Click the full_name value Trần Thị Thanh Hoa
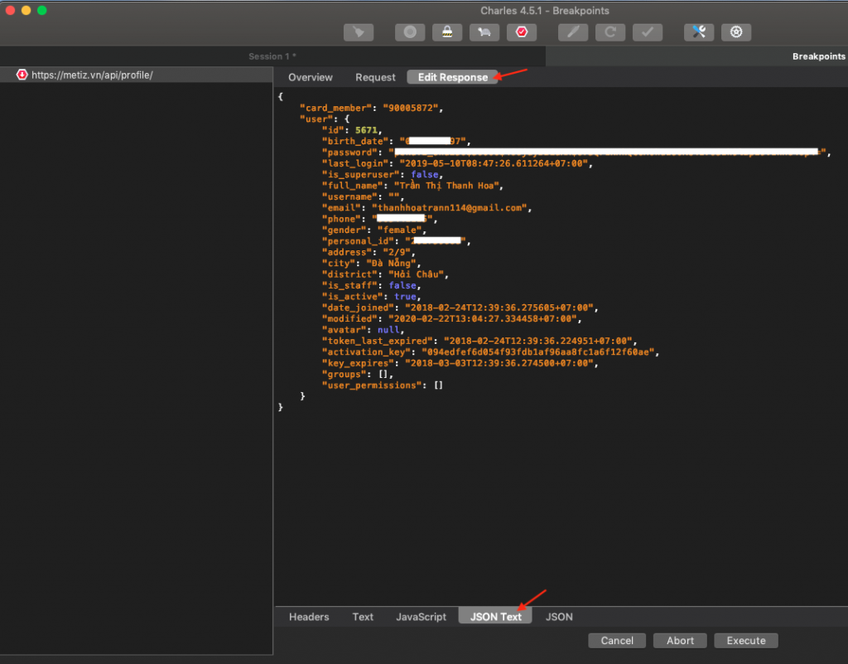848x664 pixels. coord(446,186)
